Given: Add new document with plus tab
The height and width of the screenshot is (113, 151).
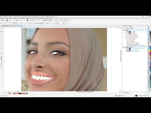Looking at the screenshot, I should (25, 26).
